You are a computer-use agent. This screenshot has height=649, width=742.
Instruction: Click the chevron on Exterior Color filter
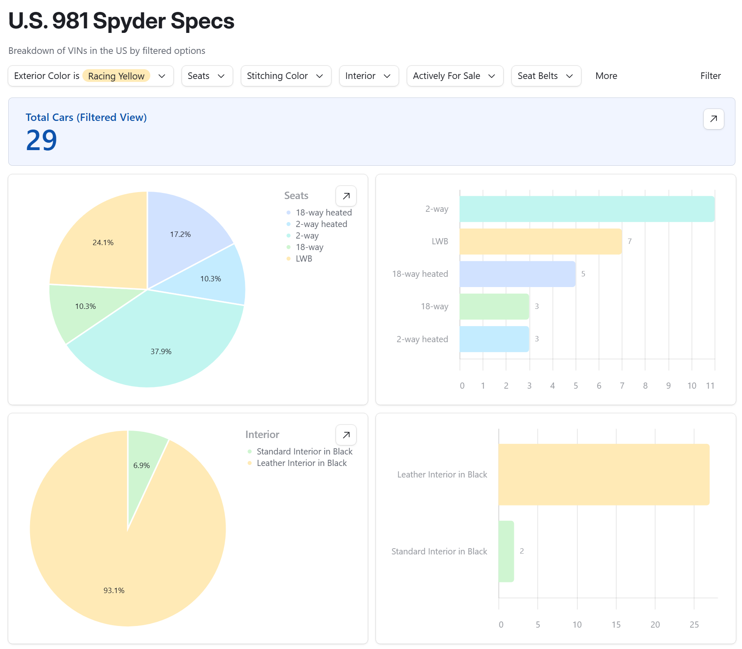point(162,76)
